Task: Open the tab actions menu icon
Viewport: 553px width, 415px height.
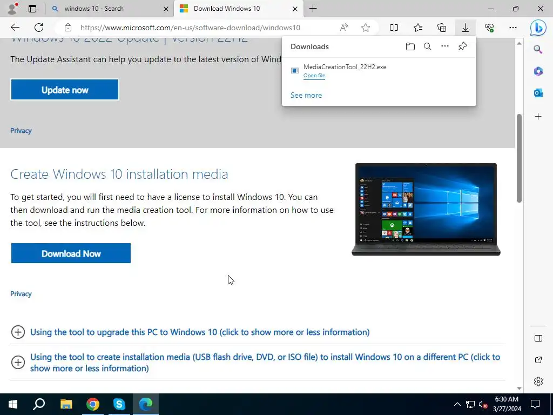Action: tap(32, 9)
